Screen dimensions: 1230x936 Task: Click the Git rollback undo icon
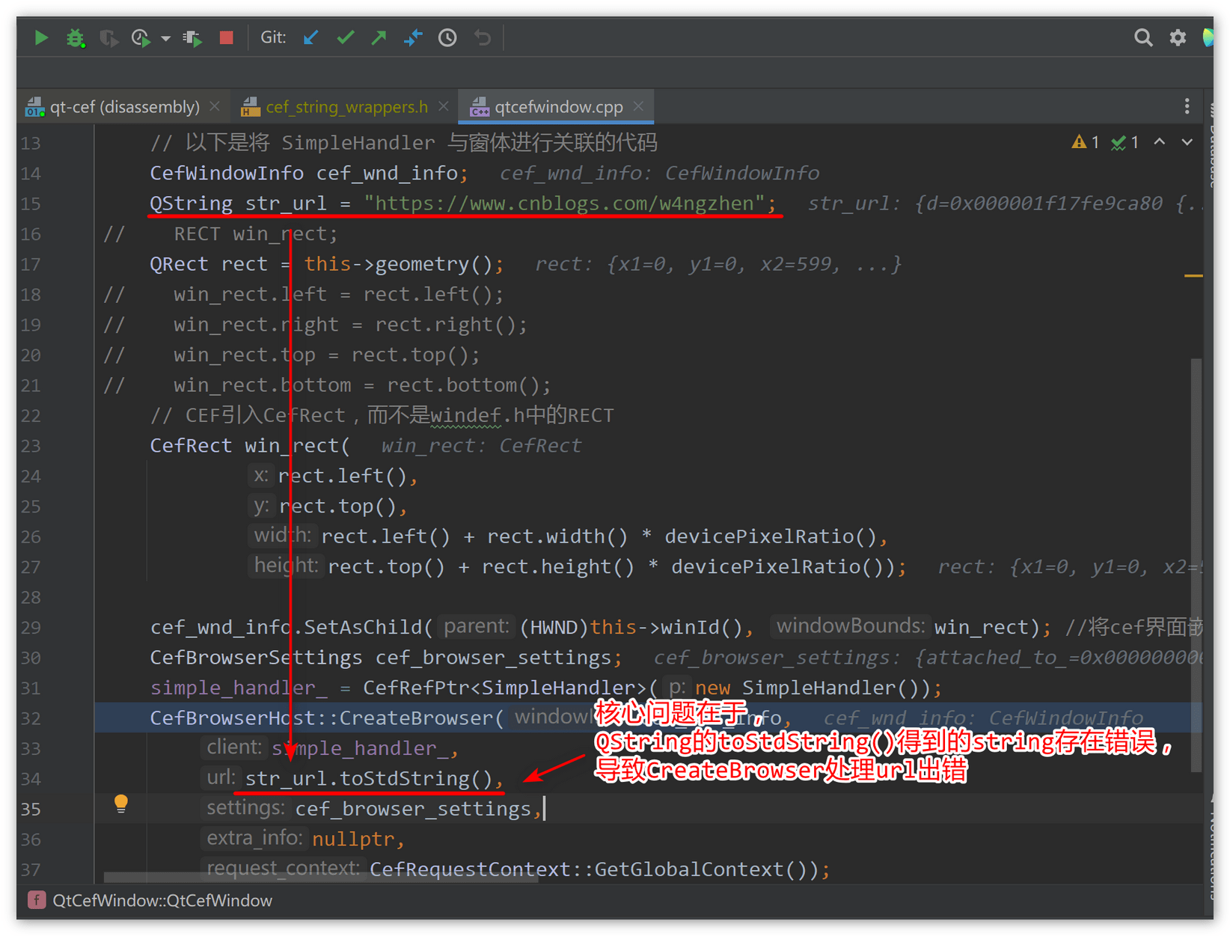click(x=483, y=37)
